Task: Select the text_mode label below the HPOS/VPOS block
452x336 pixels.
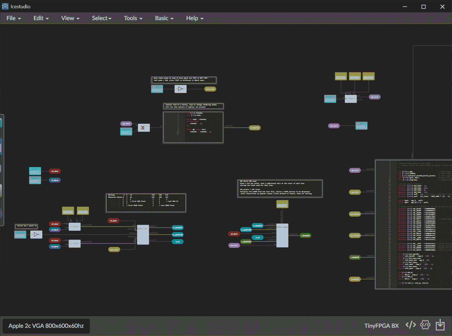Action: tap(114, 250)
